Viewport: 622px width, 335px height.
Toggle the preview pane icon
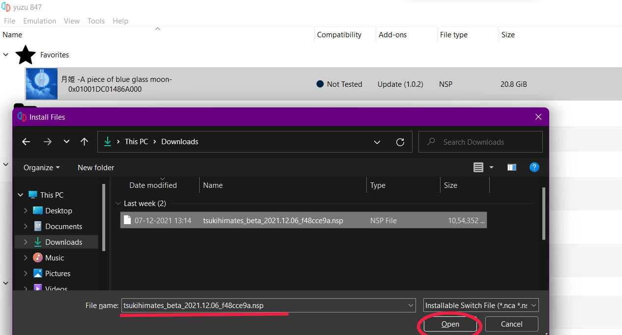[512, 168]
